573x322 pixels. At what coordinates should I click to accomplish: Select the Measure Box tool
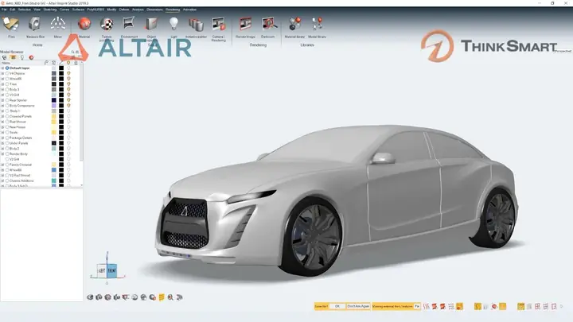click(x=35, y=25)
